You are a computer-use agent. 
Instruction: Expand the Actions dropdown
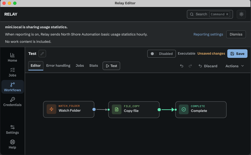pyautogui.click(x=235, y=66)
